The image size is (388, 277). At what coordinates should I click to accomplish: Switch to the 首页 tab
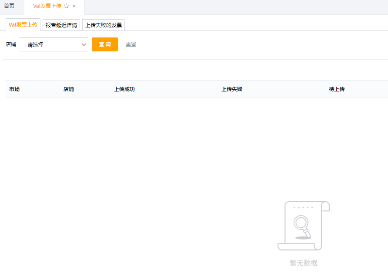pos(9,6)
